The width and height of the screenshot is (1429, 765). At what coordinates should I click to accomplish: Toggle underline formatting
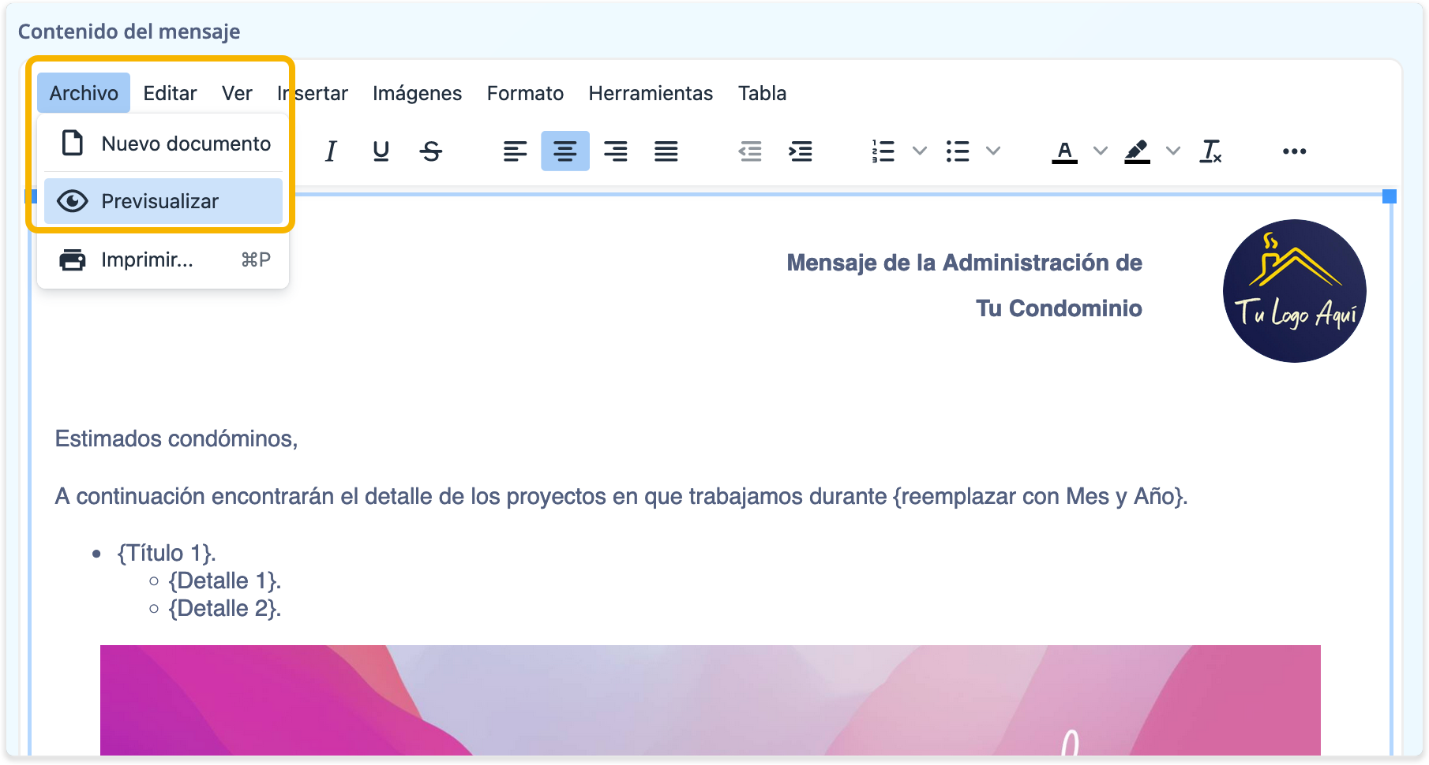[x=381, y=151]
